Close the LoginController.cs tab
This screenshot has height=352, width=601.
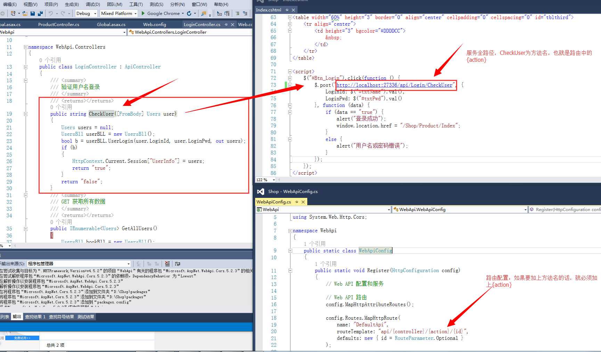233,25
